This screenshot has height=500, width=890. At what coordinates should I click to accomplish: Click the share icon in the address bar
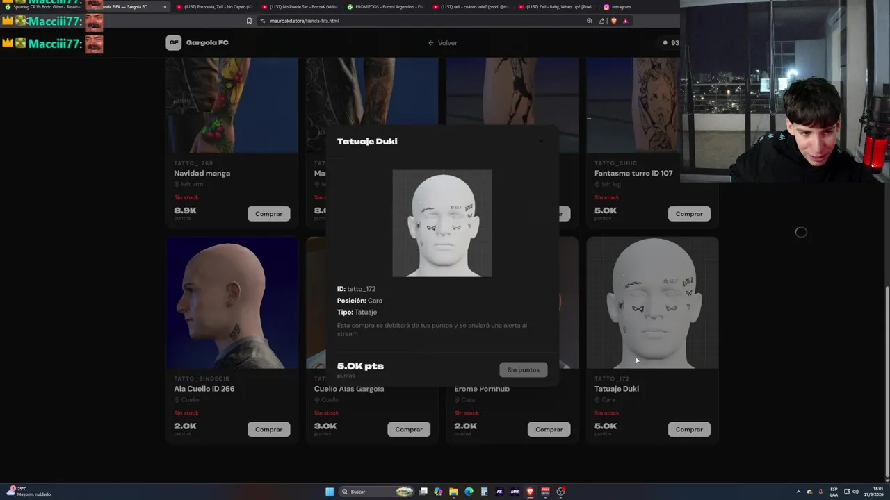pos(601,21)
